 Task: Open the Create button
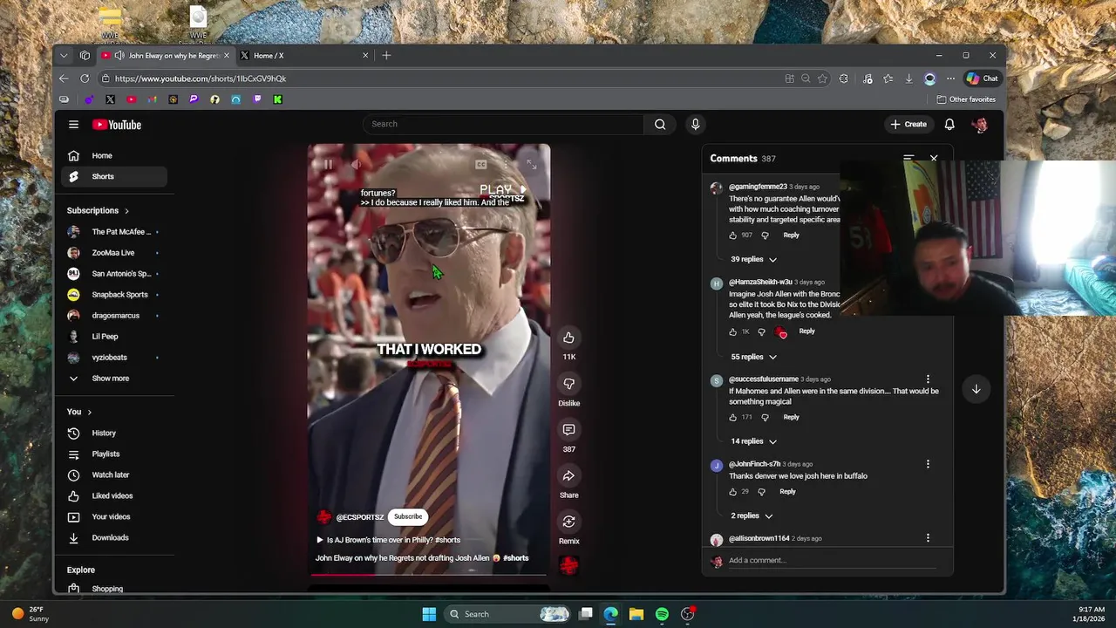tap(908, 124)
